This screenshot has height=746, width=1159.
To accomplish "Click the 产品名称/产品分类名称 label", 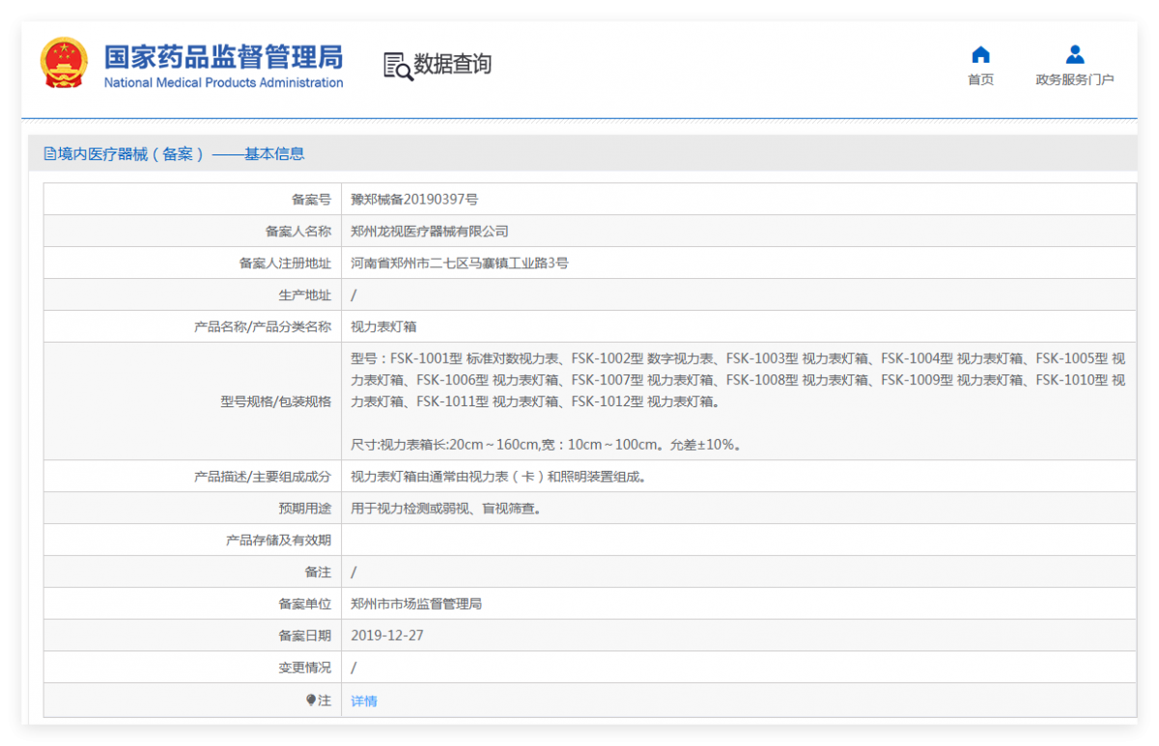I will pyautogui.click(x=263, y=327).
